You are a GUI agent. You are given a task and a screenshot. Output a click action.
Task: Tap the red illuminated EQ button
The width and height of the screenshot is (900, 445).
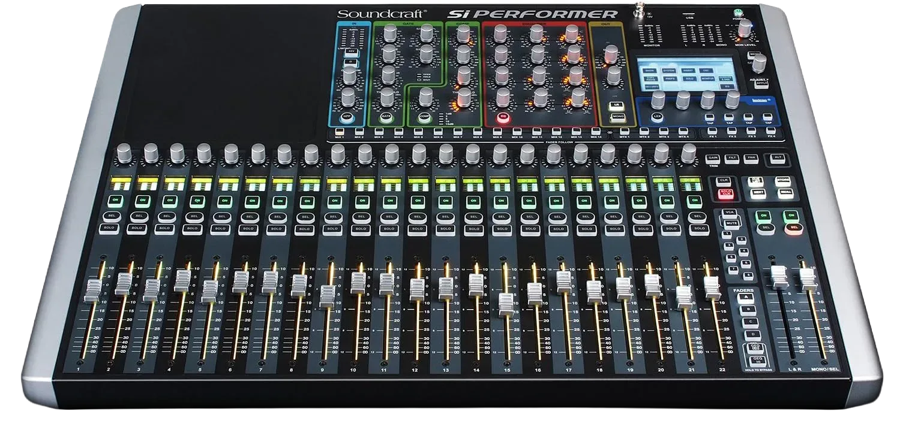[x=503, y=117]
